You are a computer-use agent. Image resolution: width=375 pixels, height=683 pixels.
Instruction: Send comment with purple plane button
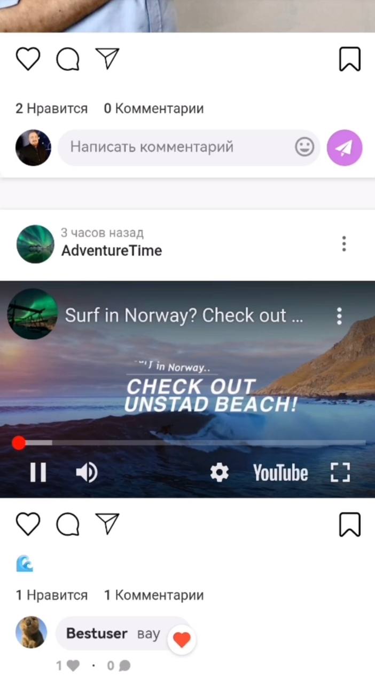[x=345, y=148]
